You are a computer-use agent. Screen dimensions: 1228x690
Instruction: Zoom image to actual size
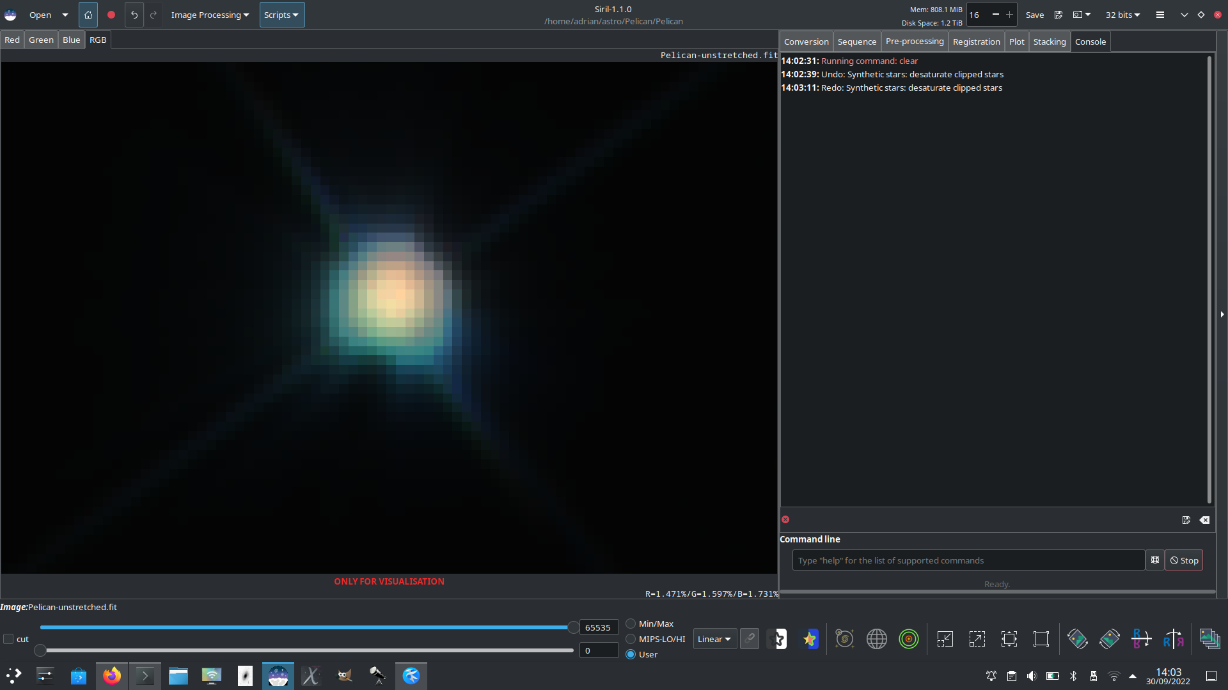[x=1041, y=639]
